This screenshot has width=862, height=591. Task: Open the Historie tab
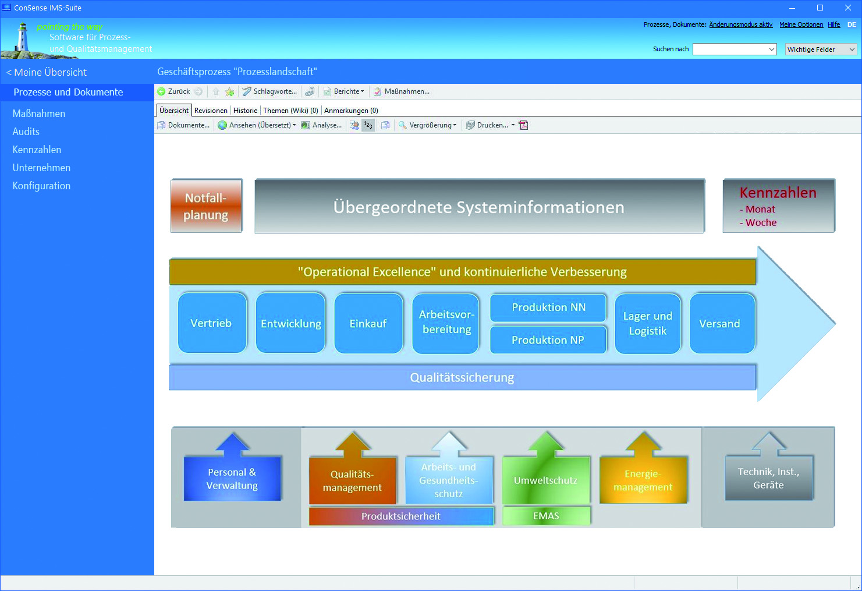tap(245, 111)
